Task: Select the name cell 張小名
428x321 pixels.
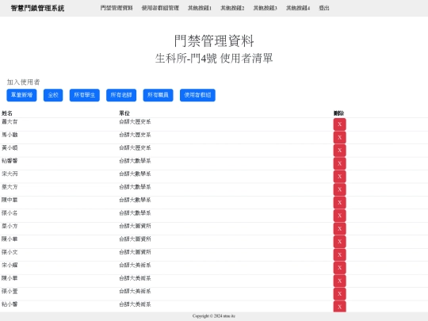Action: coord(10,213)
